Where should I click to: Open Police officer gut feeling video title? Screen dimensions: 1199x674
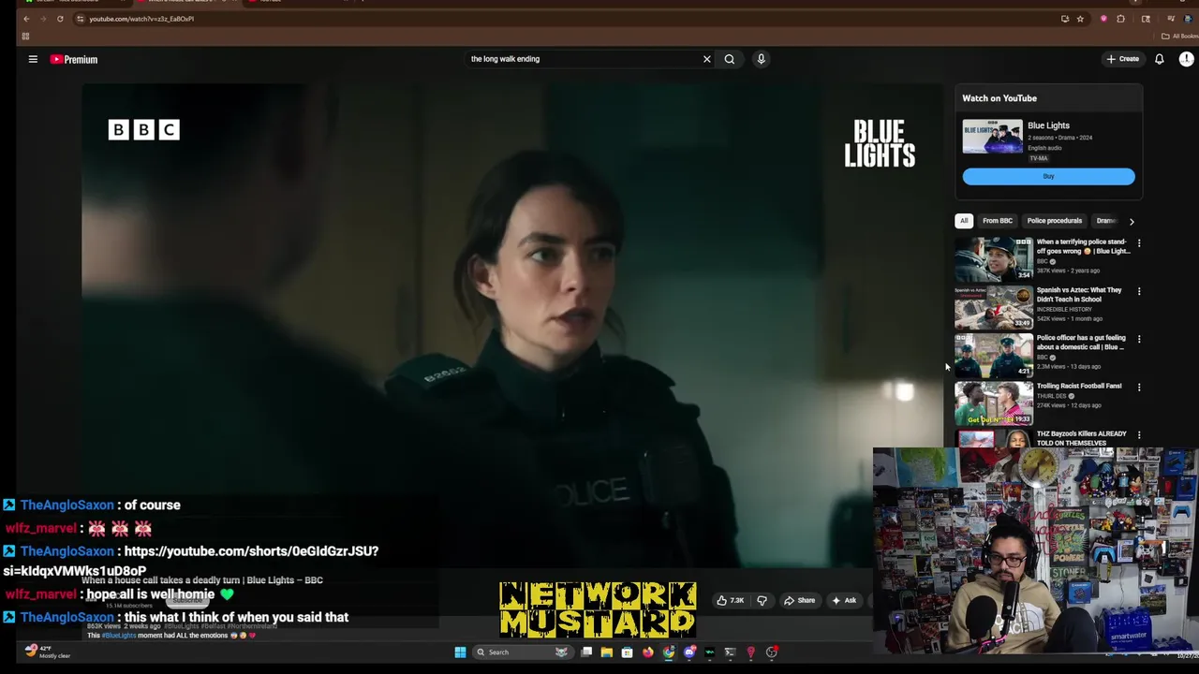click(1081, 343)
